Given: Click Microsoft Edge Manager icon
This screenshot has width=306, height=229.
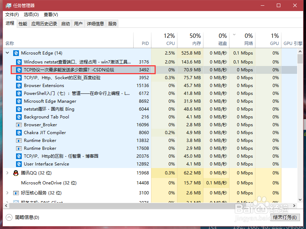Looking at the screenshot, I should click(19, 101).
